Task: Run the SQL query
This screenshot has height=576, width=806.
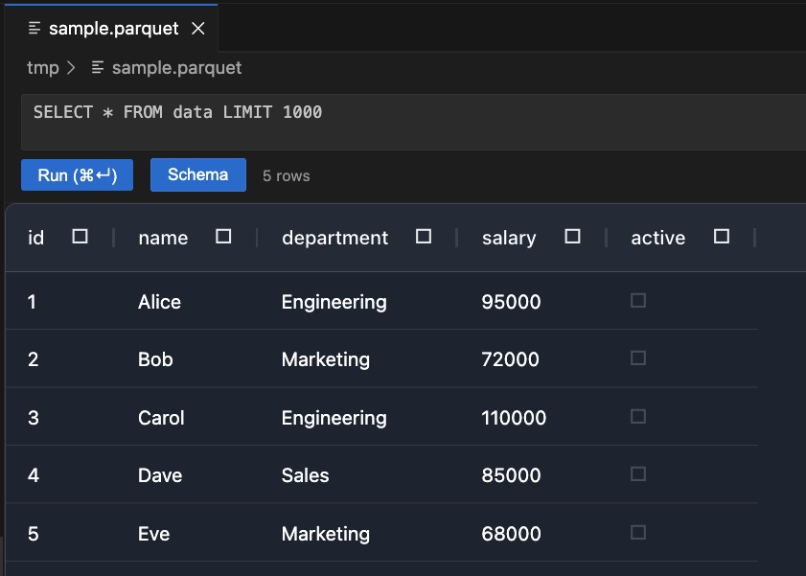Action: (77, 175)
